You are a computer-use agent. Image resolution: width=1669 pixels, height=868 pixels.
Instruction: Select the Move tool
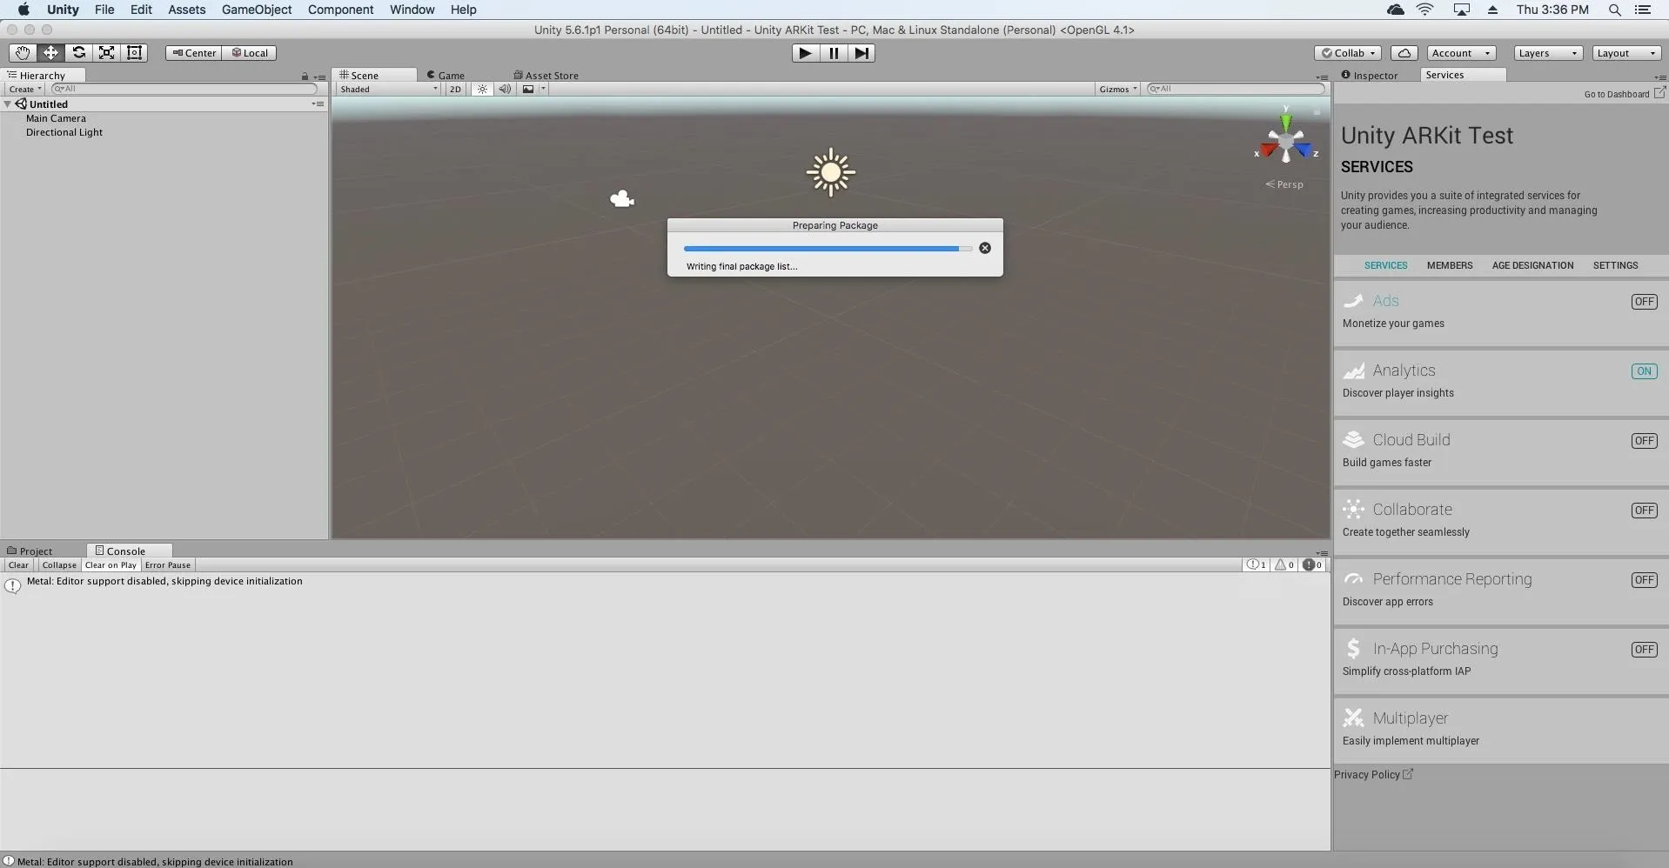click(50, 53)
